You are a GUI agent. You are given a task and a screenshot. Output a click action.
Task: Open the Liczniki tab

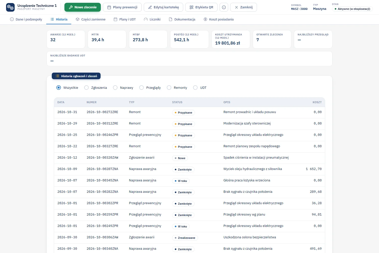(x=152, y=19)
